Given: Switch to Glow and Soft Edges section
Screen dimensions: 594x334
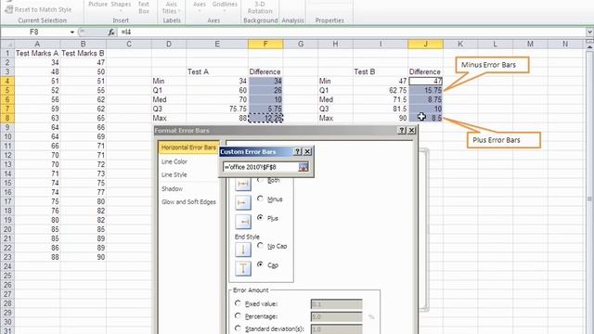Looking at the screenshot, I should pyautogui.click(x=188, y=202).
